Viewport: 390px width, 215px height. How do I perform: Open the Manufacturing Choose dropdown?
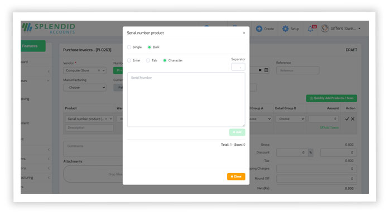click(85, 88)
